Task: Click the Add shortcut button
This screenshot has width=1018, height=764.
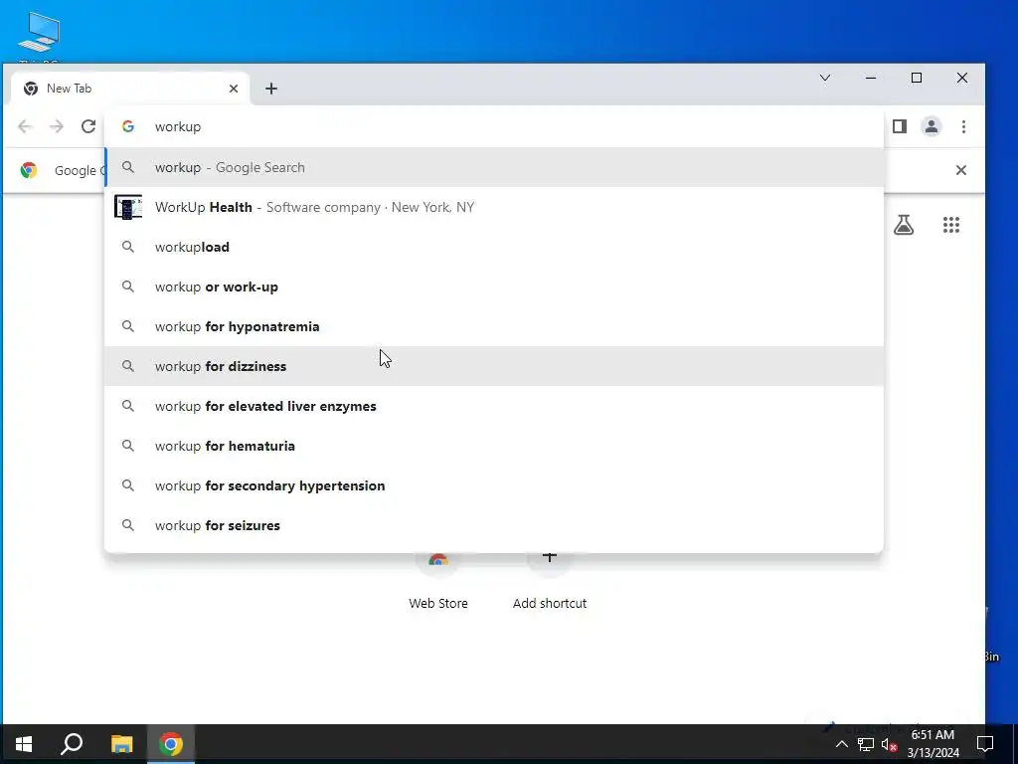Action: (x=549, y=581)
